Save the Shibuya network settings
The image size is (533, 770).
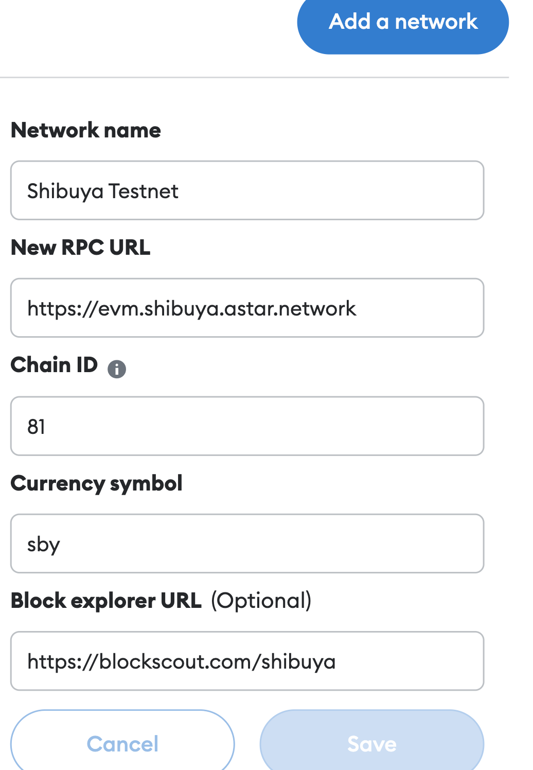[x=371, y=743]
